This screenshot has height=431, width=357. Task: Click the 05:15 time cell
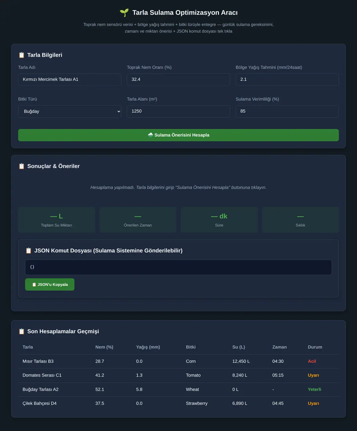coord(278,375)
